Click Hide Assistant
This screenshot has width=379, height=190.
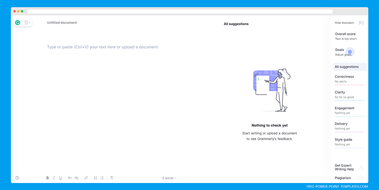344,23
